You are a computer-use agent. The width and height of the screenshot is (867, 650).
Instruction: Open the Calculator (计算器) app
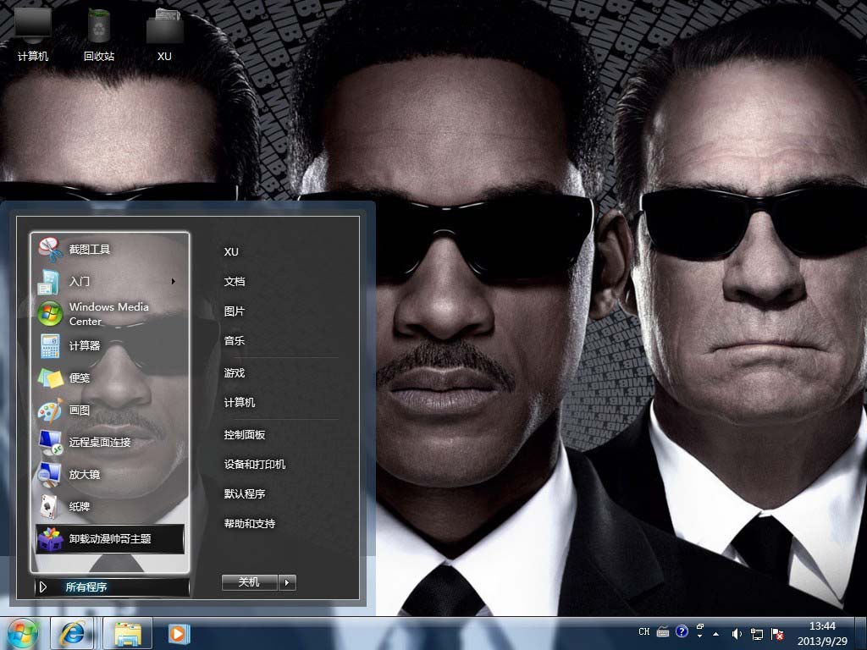[85, 346]
